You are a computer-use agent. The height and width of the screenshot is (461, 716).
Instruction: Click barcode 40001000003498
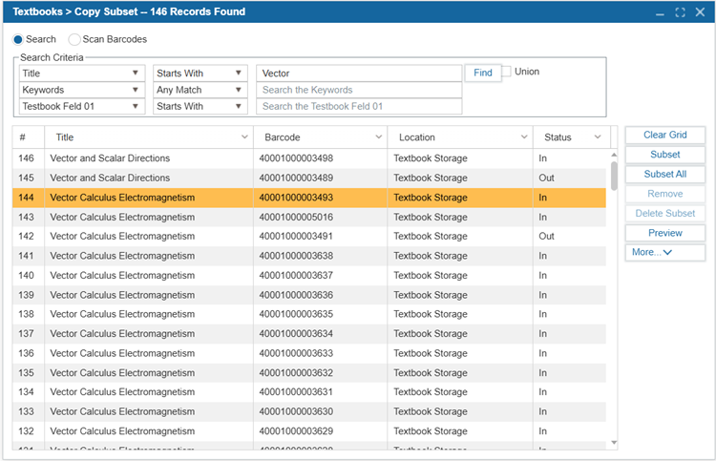[x=296, y=158]
